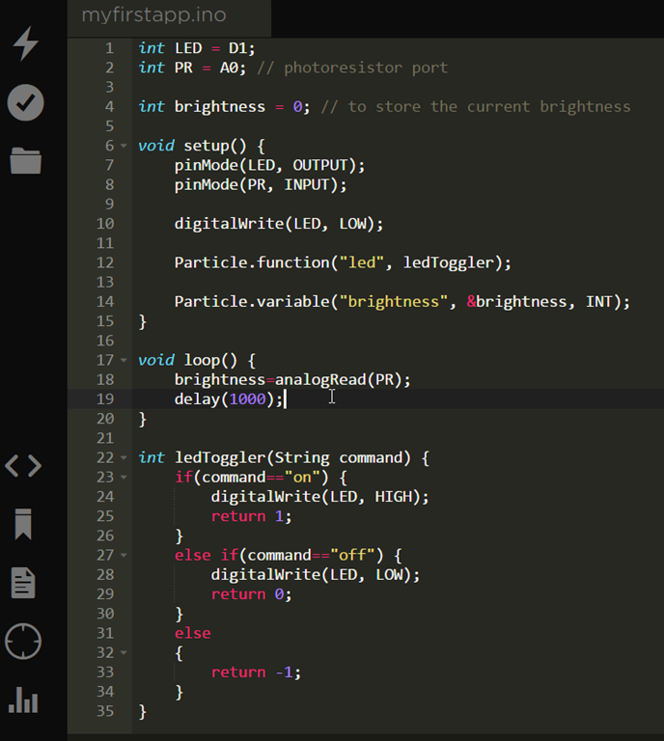The image size is (664, 741).
Task: Open Libraries with the bookmark icon
Action: tap(23, 525)
